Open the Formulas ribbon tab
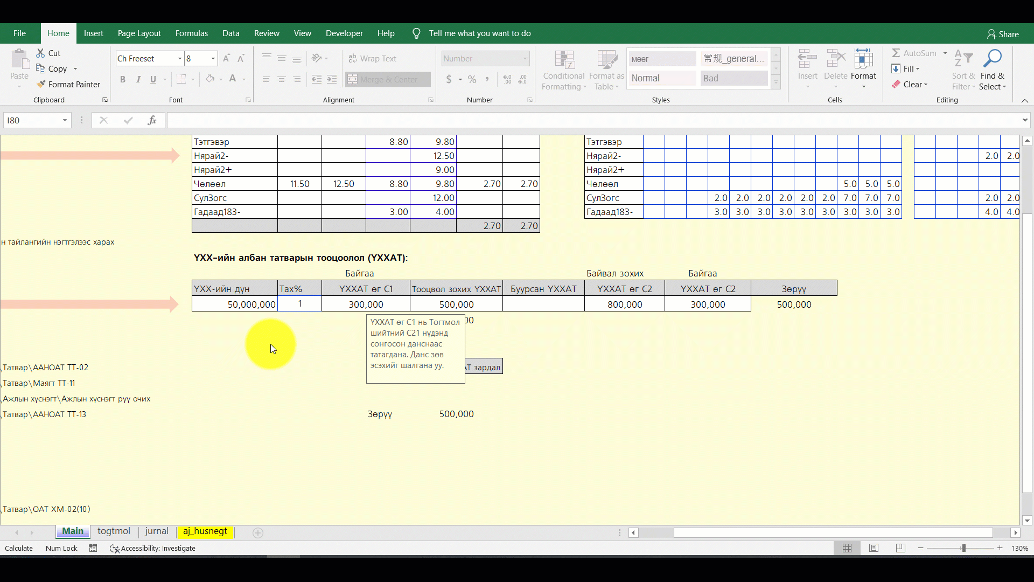 click(191, 33)
